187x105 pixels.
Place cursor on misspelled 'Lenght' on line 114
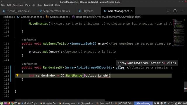point(103,76)
